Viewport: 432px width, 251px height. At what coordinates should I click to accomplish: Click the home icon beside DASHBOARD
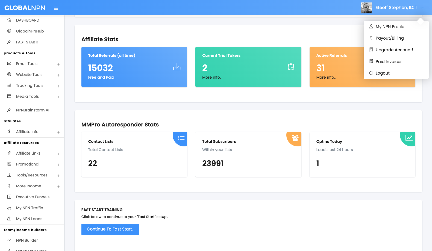(x=9, y=20)
